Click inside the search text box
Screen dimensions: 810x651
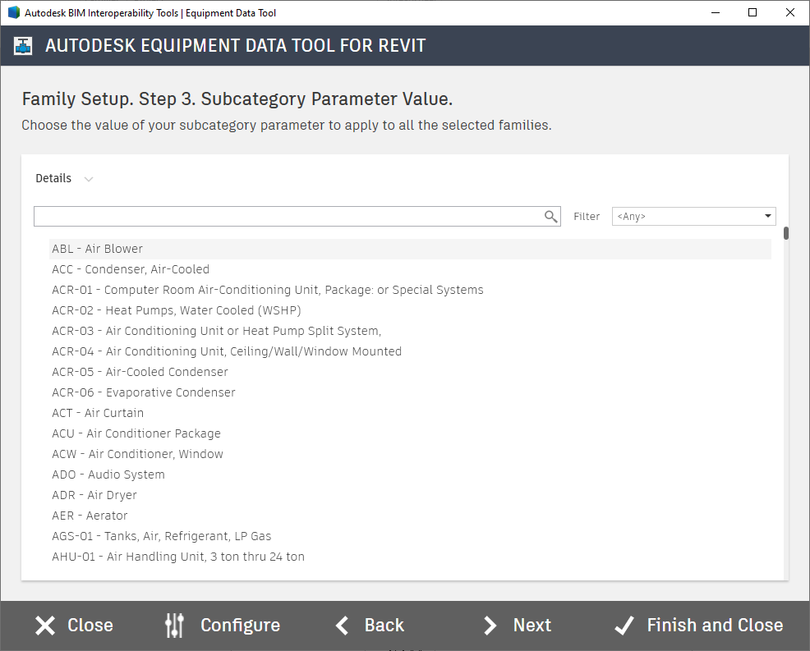288,216
